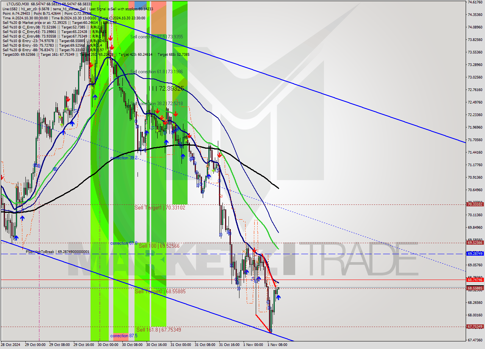Click the red 68.74746 price tag
The image size is (485, 349).
click(475, 280)
